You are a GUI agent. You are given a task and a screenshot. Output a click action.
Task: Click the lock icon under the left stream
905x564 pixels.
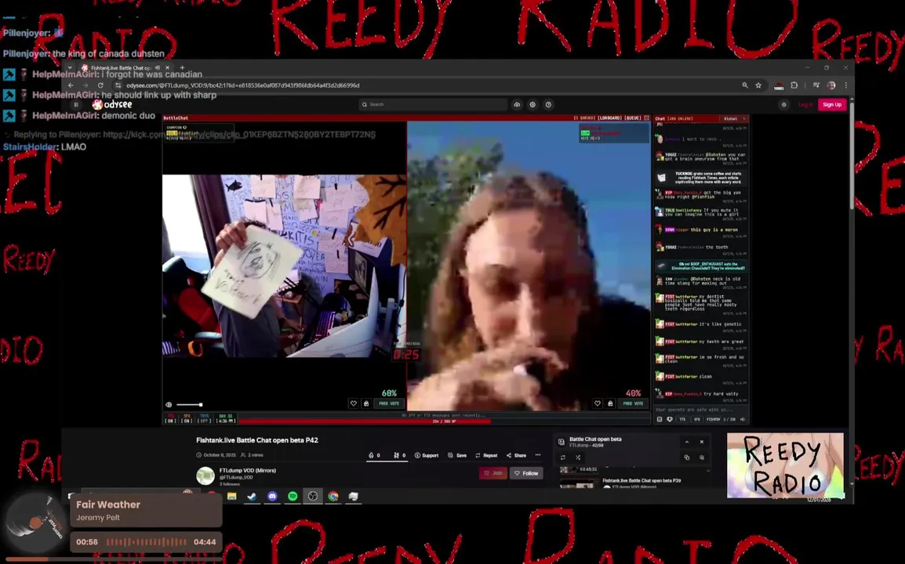pos(366,403)
